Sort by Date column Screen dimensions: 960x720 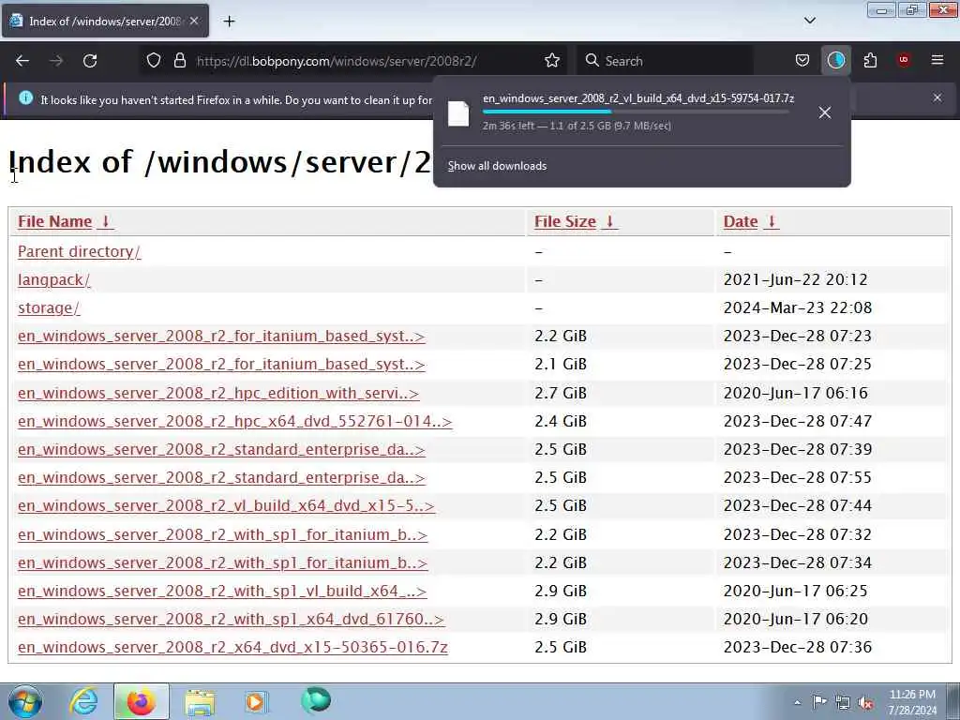(x=751, y=221)
